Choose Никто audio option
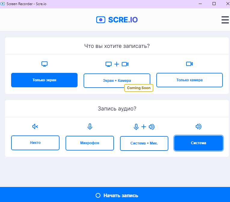The image size is (230, 202). 35,143
